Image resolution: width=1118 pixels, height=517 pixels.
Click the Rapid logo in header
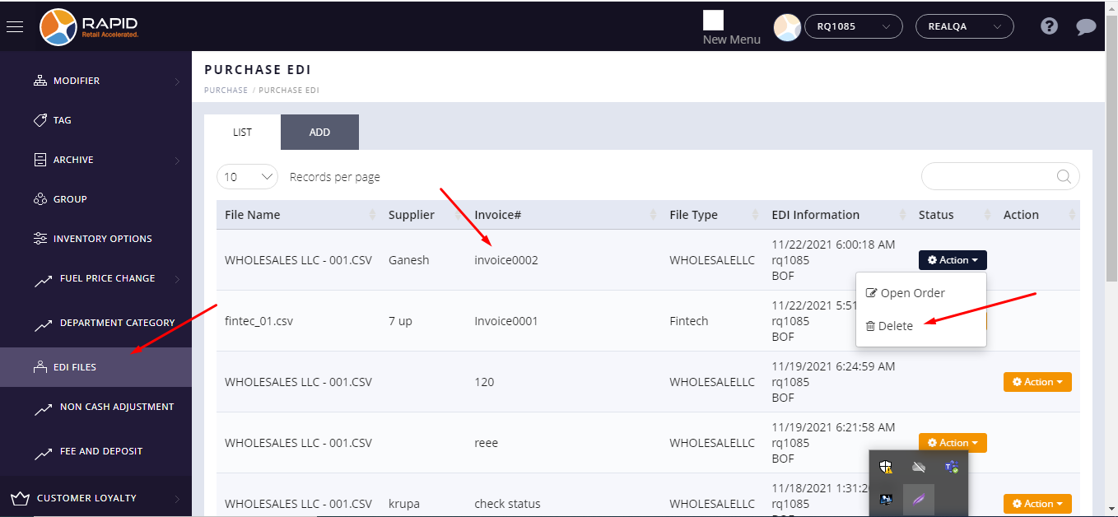[89, 26]
